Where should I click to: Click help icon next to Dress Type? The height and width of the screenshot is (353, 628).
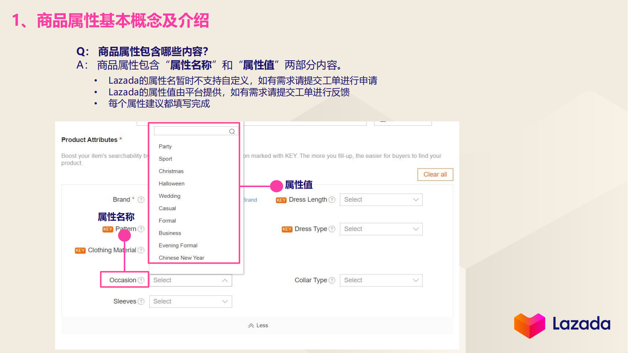pyautogui.click(x=332, y=229)
